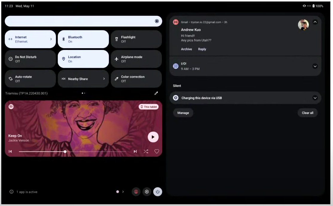Image resolution: width=333 pixels, height=206 pixels.
Task: Open the power menu button
Action: coord(158,192)
